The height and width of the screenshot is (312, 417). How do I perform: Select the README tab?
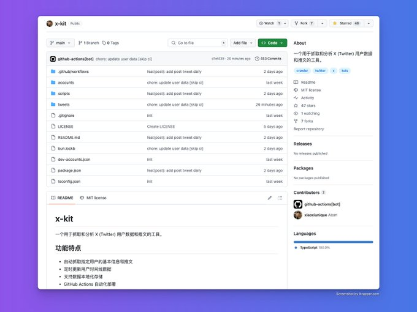point(61,198)
